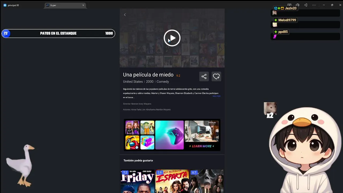Screen dimensions: 343x193
Task: Click the 'Actores: Anna Faris' line
Action: point(147,110)
